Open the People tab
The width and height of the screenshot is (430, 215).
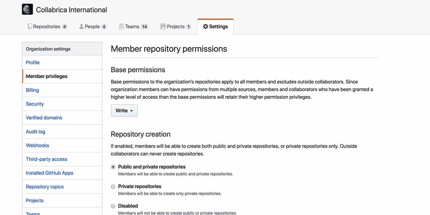pyautogui.click(x=92, y=26)
